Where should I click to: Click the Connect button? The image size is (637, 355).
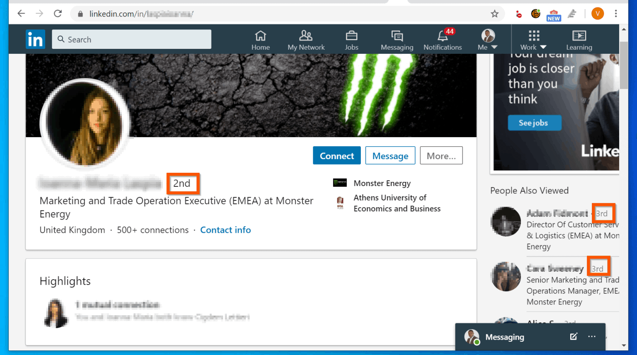tap(337, 156)
